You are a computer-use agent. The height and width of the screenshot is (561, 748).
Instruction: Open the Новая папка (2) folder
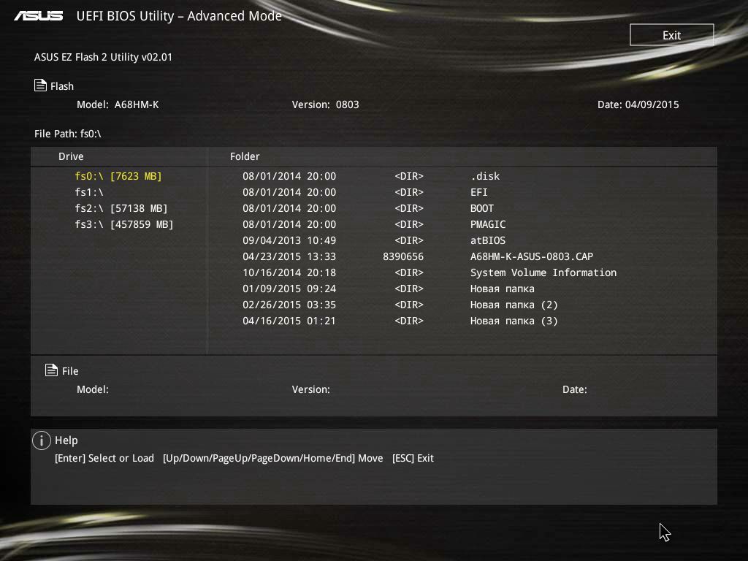pos(514,305)
